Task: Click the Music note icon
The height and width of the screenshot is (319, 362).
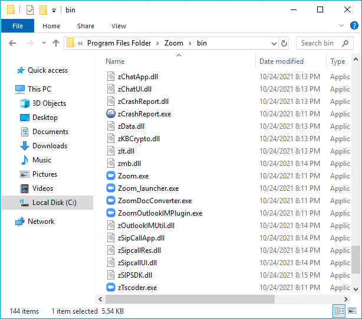Action: [x=25, y=160]
